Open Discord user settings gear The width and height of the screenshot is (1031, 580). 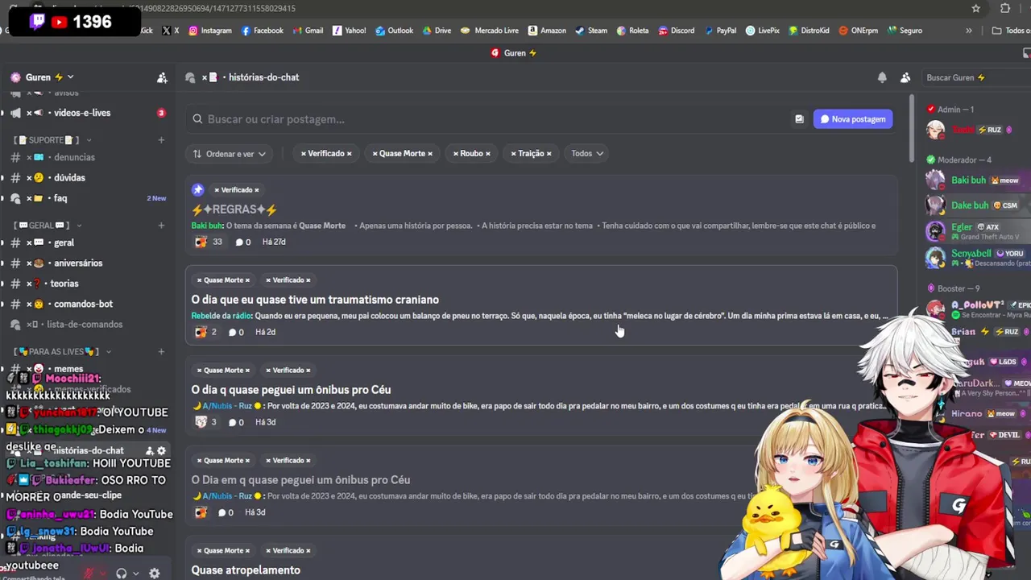tap(154, 574)
